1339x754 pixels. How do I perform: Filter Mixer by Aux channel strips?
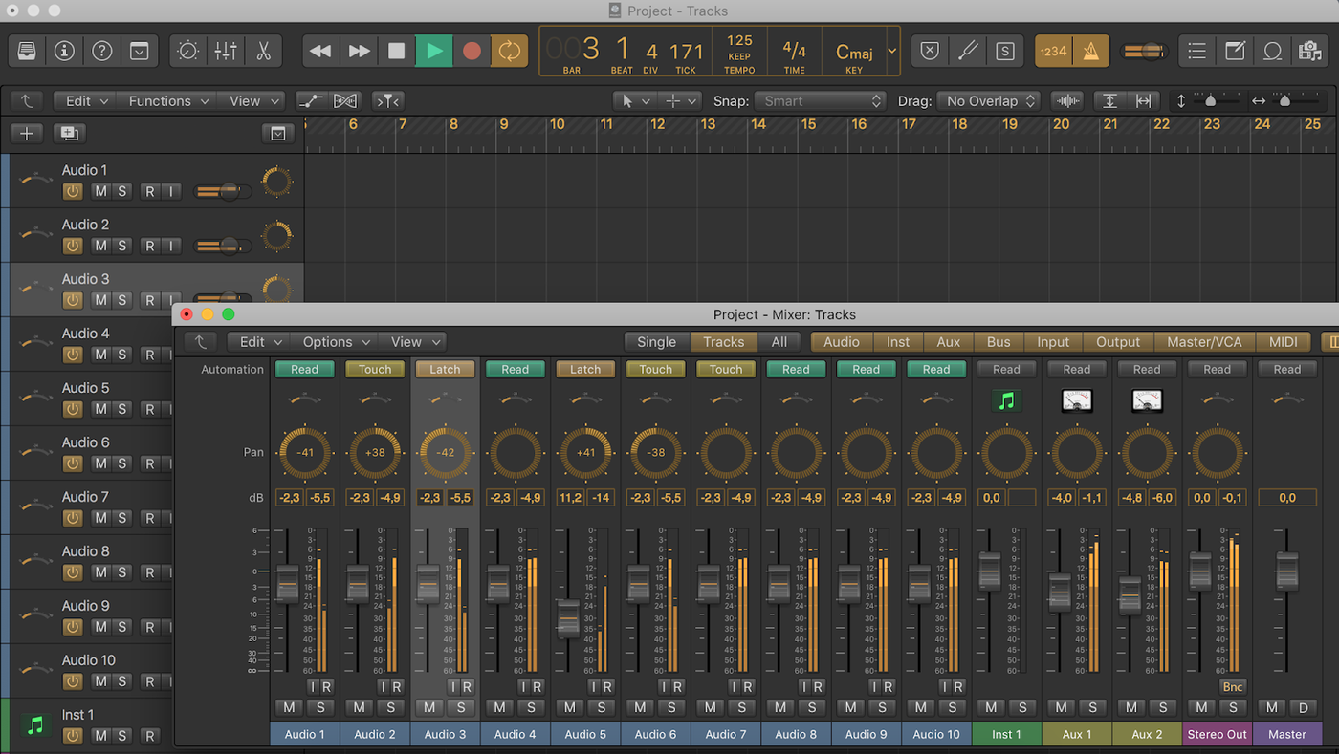click(x=949, y=342)
